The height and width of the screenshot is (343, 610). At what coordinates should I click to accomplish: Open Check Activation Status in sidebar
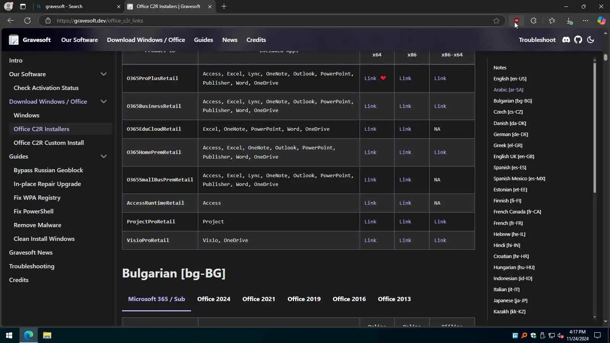[x=46, y=88]
